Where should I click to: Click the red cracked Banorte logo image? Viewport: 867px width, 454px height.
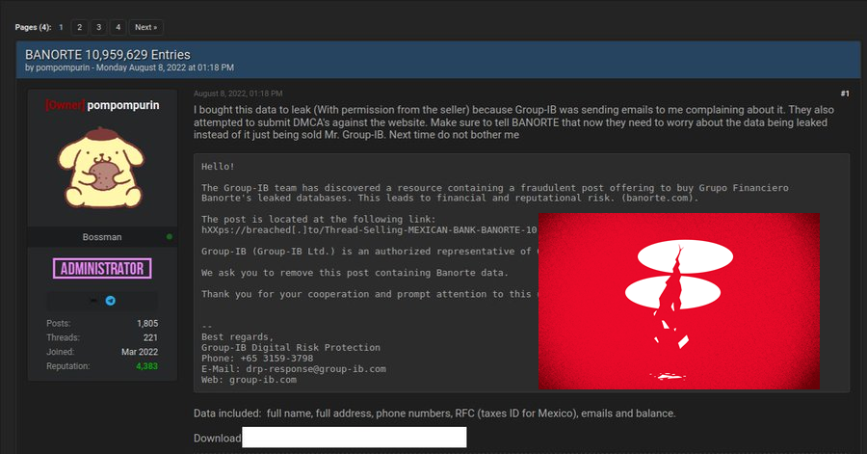coord(679,302)
